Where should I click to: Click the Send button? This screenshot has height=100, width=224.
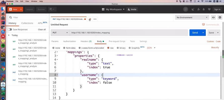pyautogui.click(x=195, y=32)
